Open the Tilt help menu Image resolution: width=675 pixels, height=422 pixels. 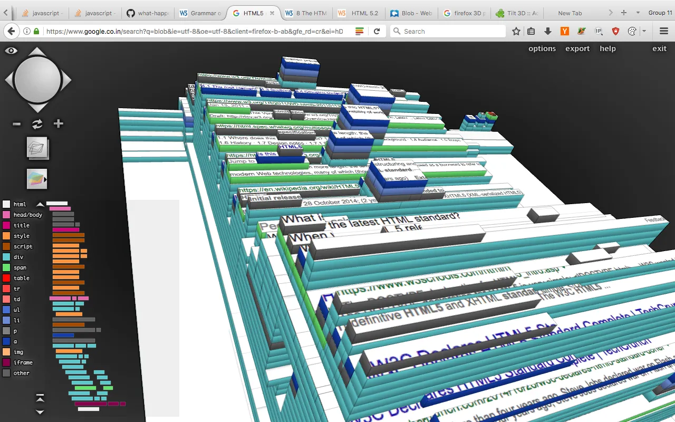[607, 49]
